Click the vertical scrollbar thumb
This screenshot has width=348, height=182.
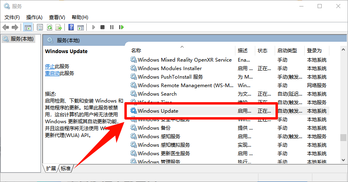[x=343, y=137]
